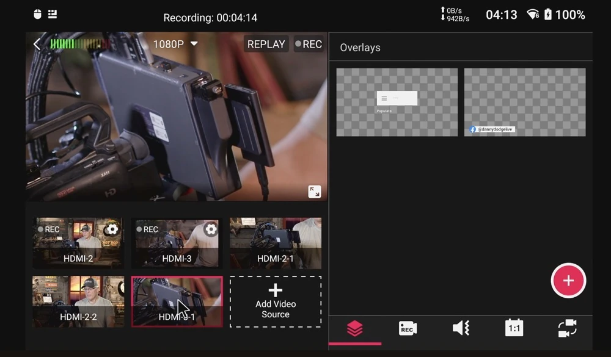
Task: Click Add Video Source
Action: click(x=275, y=301)
